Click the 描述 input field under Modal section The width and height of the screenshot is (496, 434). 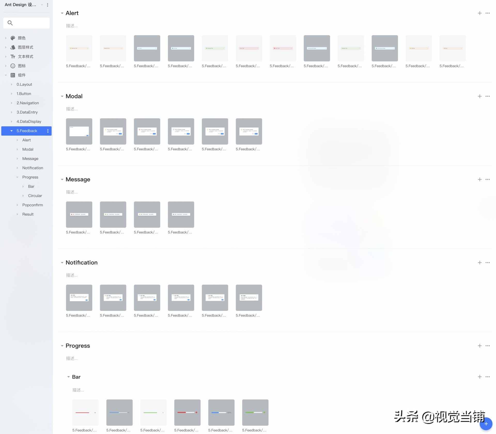coord(72,109)
